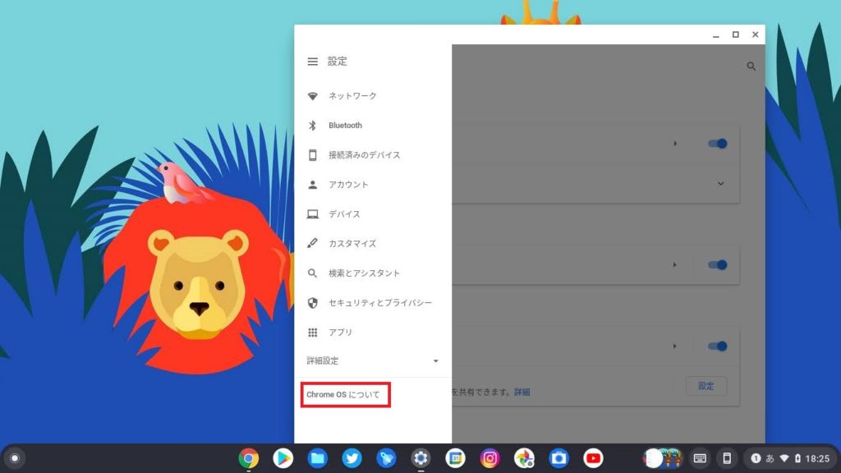The width and height of the screenshot is (841, 473).
Task: Launch Instagram from the shelf
Action: (490, 458)
